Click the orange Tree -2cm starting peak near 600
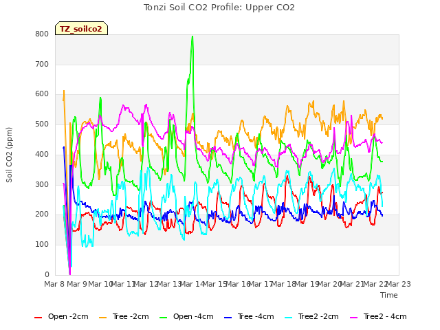Viewport: 440px width, 330px height. [x=64, y=91]
